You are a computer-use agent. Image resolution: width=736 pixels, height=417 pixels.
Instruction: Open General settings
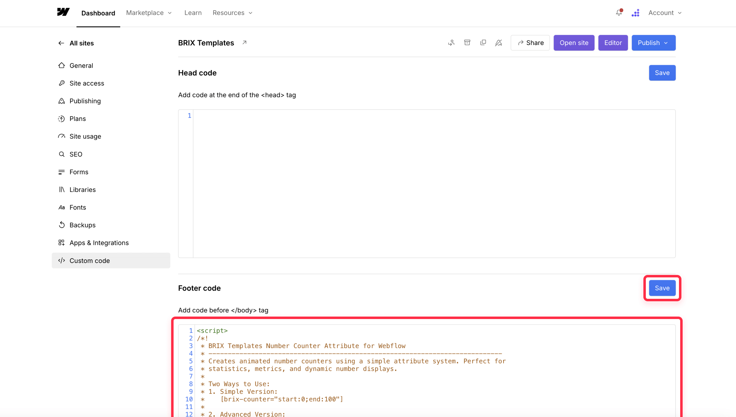111,66
